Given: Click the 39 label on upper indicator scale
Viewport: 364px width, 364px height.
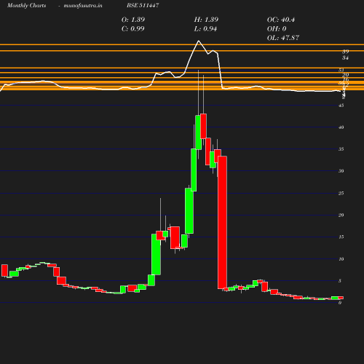Looking at the screenshot, I should point(346,52).
